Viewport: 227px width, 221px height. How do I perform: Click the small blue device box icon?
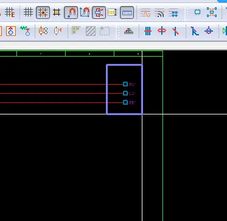[197, 12]
